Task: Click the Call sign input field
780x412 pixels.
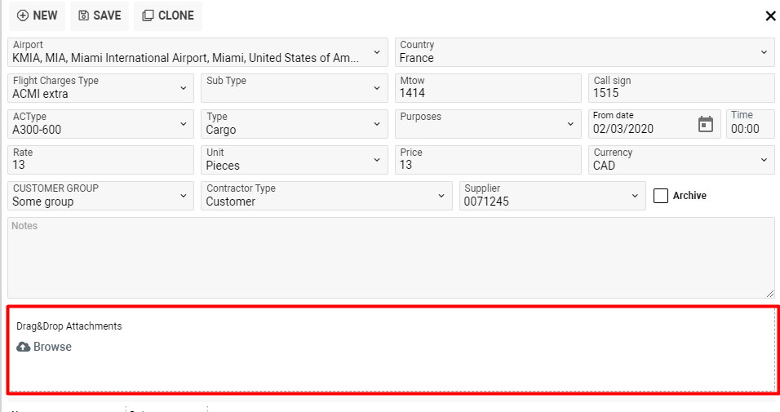Action: point(680,88)
